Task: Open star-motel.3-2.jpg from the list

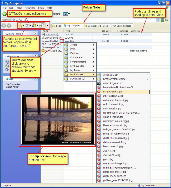Action: point(123,96)
